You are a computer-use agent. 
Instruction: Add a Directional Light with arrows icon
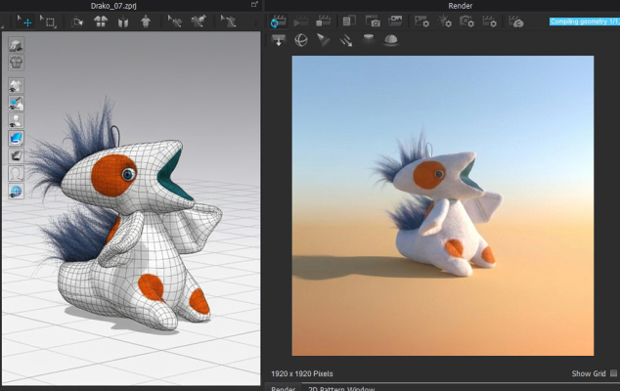(346, 40)
